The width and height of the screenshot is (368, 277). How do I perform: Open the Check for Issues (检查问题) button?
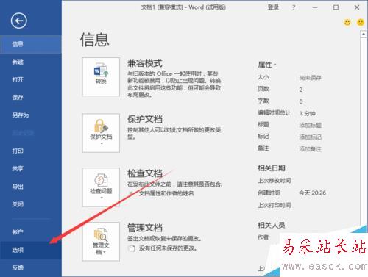coord(101,187)
